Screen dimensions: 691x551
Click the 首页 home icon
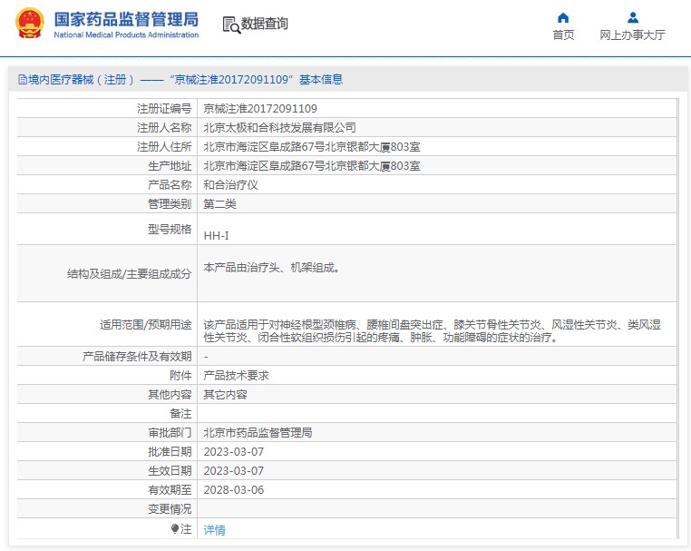(563, 17)
